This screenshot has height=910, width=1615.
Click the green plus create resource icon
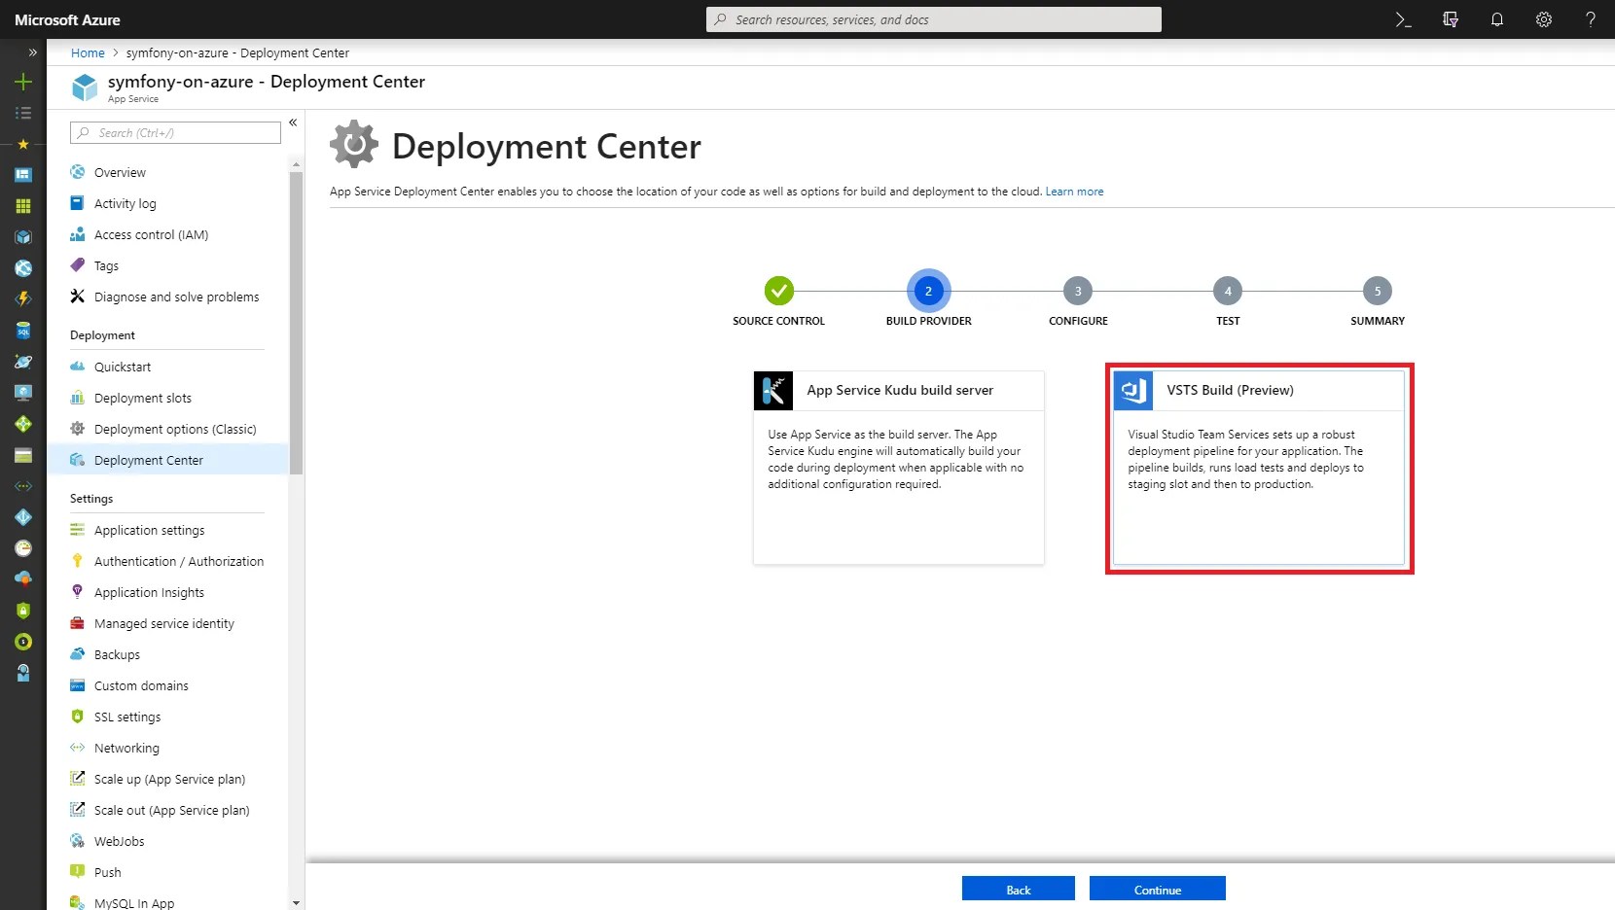point(23,82)
